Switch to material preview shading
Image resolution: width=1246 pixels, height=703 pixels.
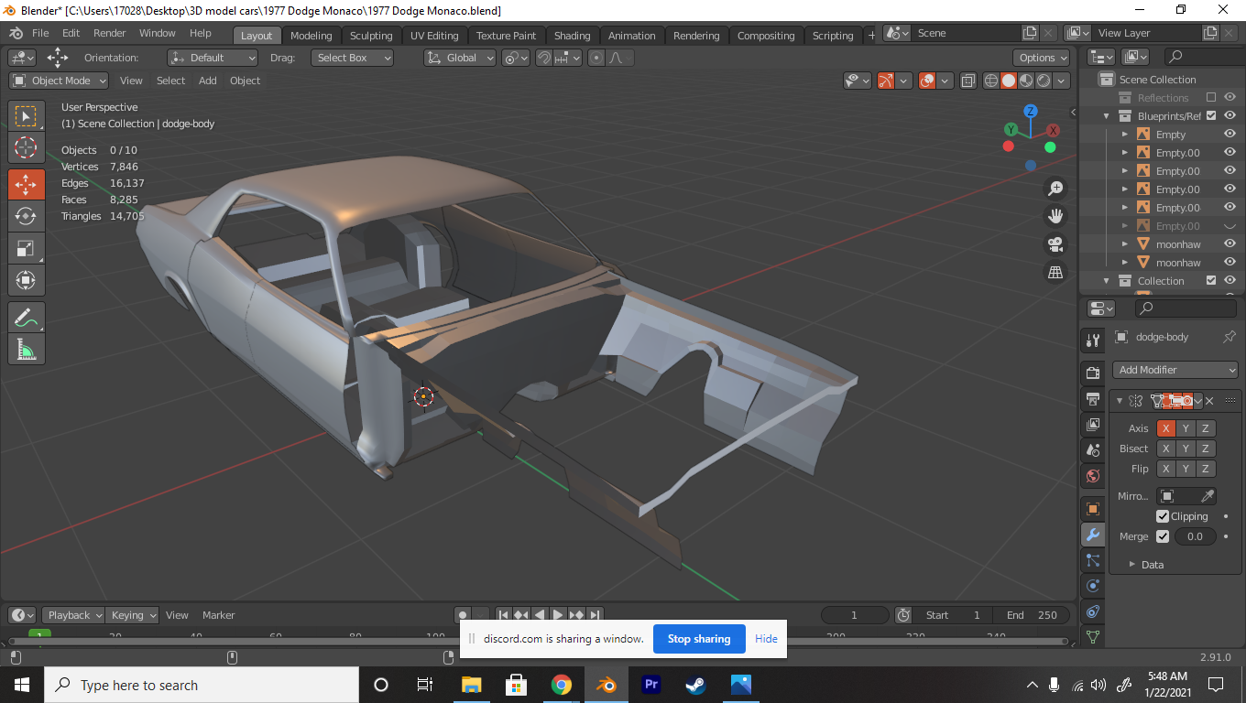(1026, 81)
